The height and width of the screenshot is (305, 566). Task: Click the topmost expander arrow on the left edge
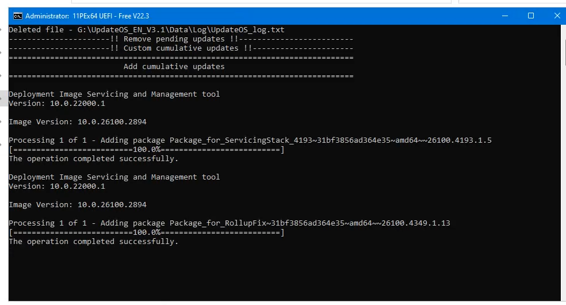(1, 29)
